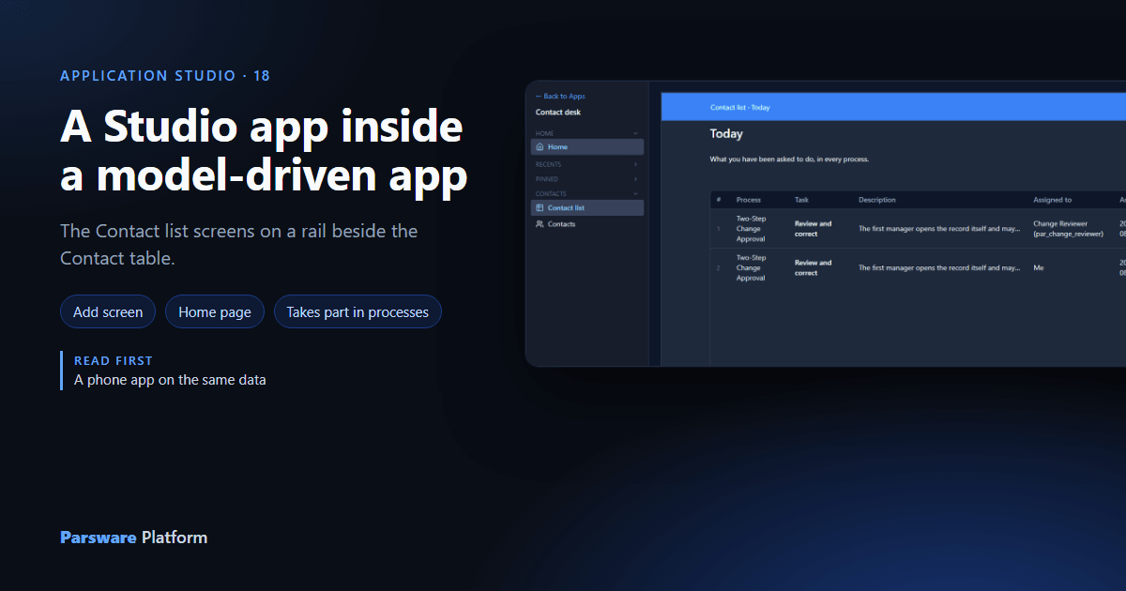
Task: Click the Takes part in processes pill
Action: pyautogui.click(x=358, y=312)
